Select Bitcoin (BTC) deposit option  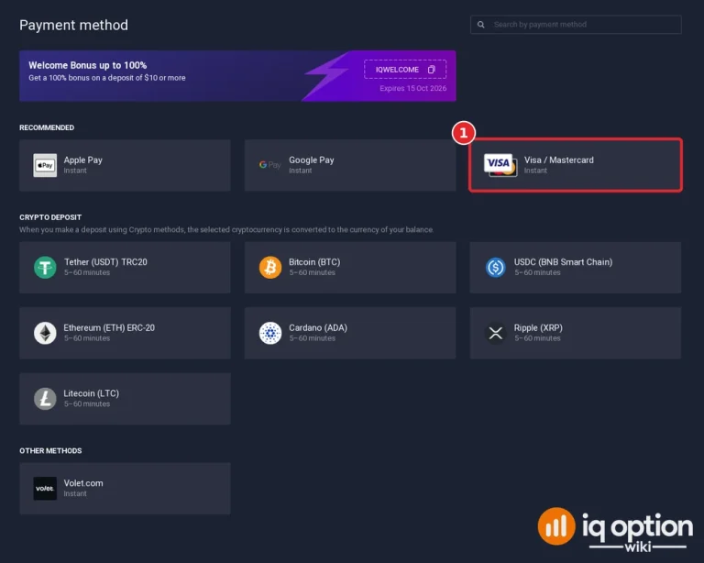(x=350, y=268)
